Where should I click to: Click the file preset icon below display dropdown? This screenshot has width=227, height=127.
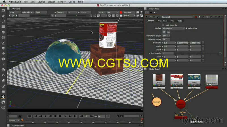pyautogui.click(x=164, y=32)
